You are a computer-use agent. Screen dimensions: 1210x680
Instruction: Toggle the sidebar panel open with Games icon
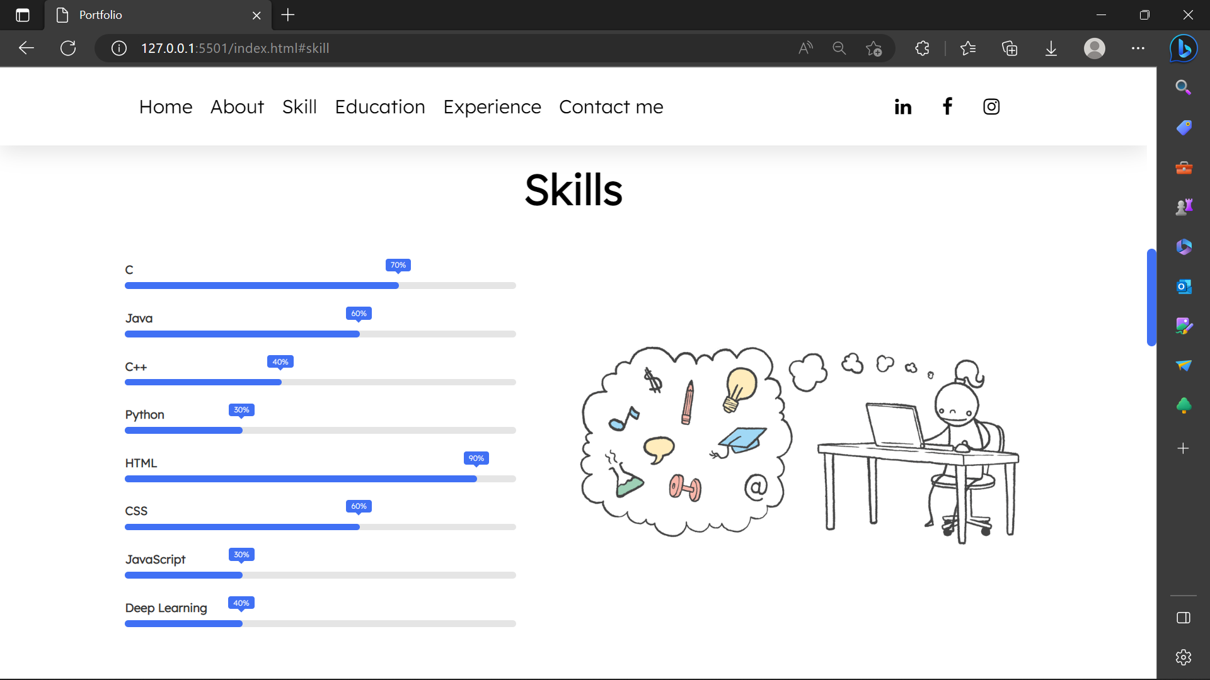1183,206
